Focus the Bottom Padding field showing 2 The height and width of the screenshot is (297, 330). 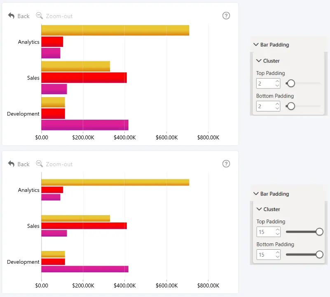[x=268, y=106]
